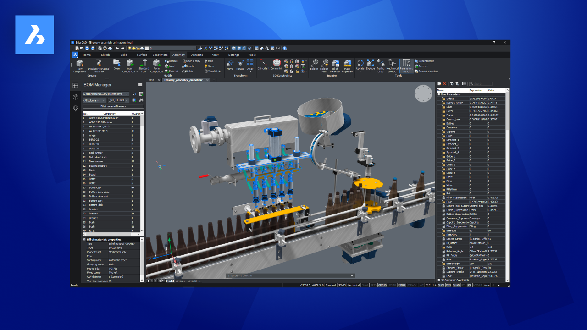
Task: Click the Look From view widget
Action: click(x=423, y=93)
